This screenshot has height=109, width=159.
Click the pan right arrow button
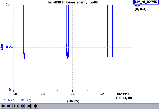9,106
